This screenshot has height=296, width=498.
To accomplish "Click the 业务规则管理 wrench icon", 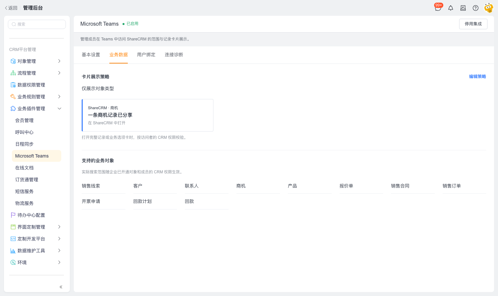I will click(x=13, y=97).
